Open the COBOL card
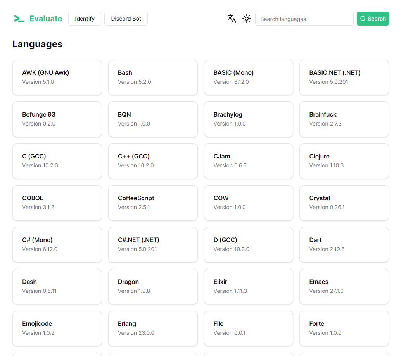The height and width of the screenshot is (356, 401). 57,203
